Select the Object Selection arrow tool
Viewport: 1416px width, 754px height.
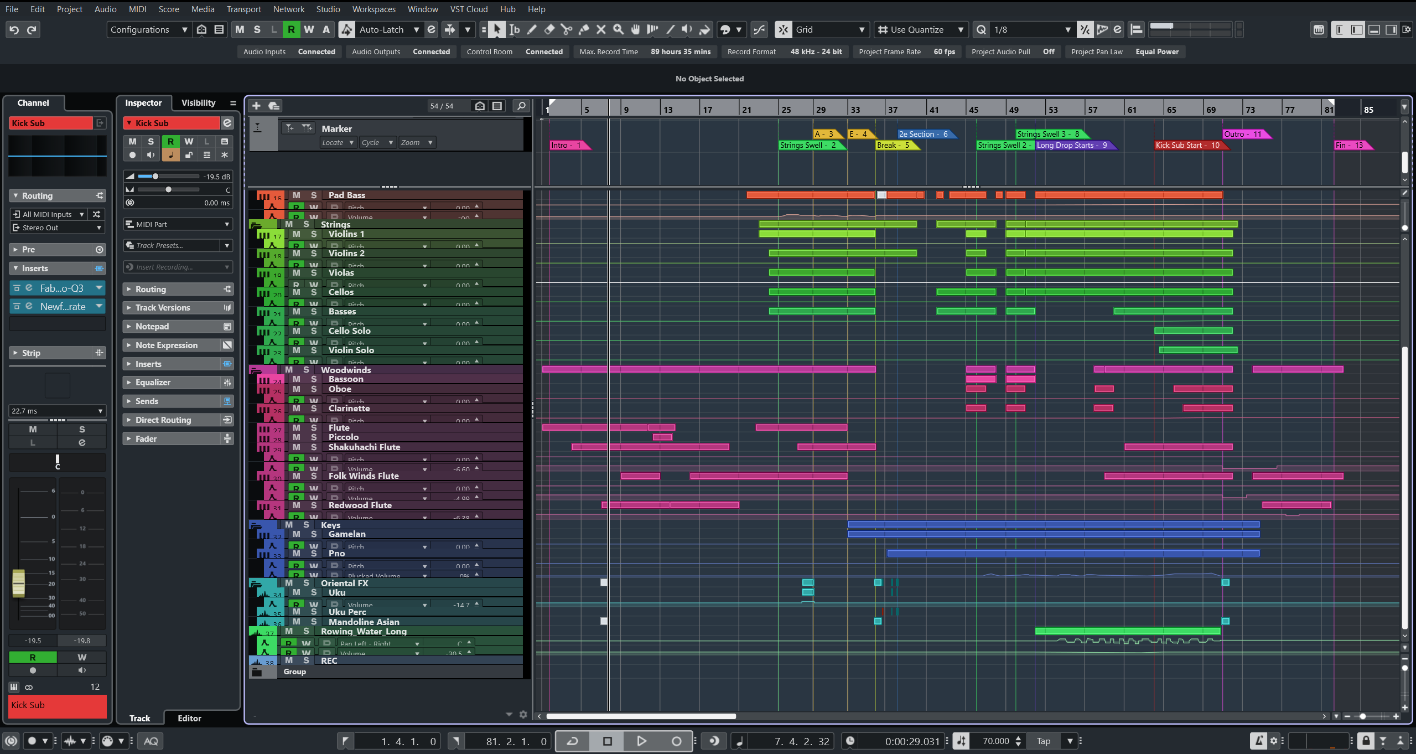(497, 30)
